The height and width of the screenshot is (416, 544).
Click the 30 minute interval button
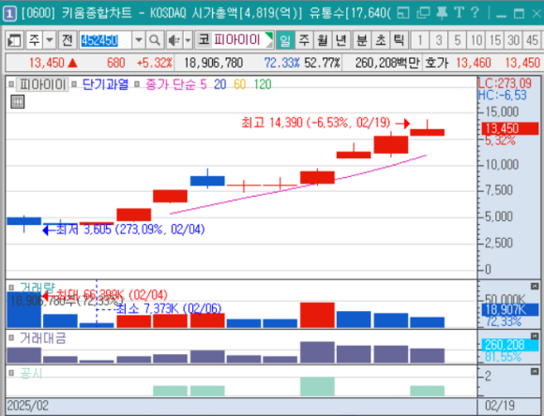tap(513, 40)
